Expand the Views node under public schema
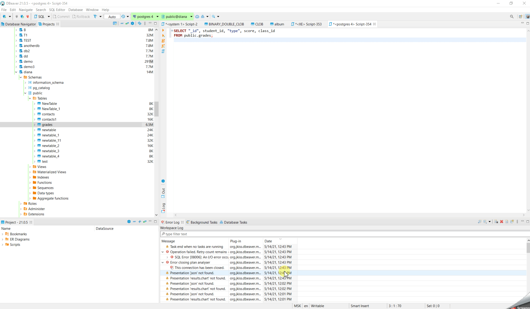This screenshot has width=530, height=309. [x=30, y=167]
